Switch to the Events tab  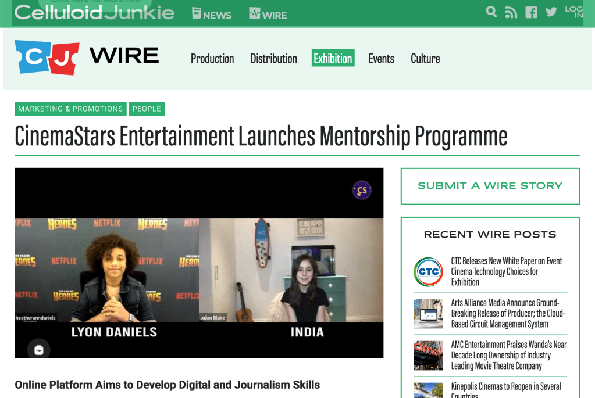click(382, 58)
